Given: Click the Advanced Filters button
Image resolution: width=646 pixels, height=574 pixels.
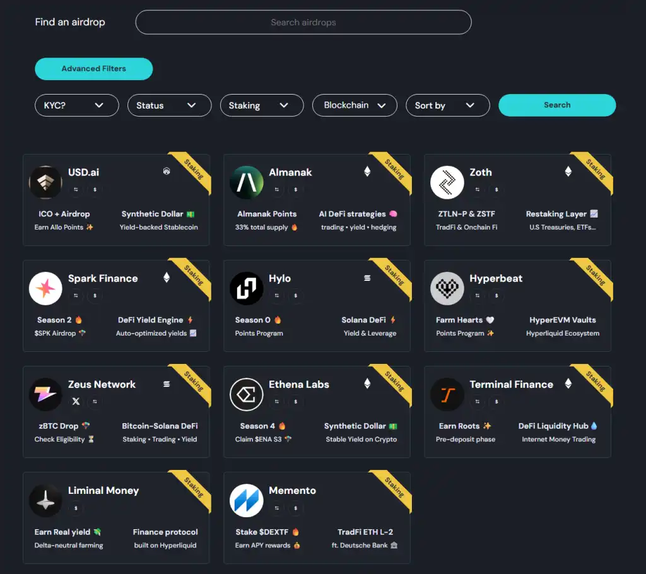Looking at the screenshot, I should coord(93,69).
